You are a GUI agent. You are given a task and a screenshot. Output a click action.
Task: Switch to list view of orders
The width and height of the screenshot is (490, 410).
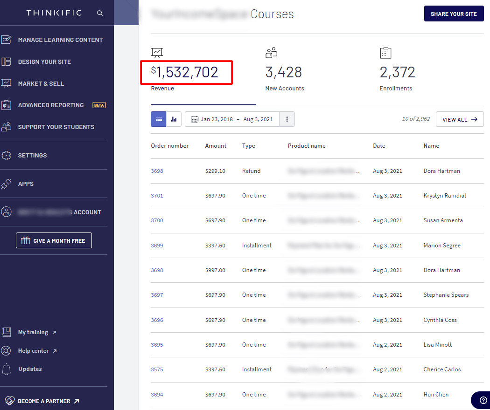click(x=158, y=119)
